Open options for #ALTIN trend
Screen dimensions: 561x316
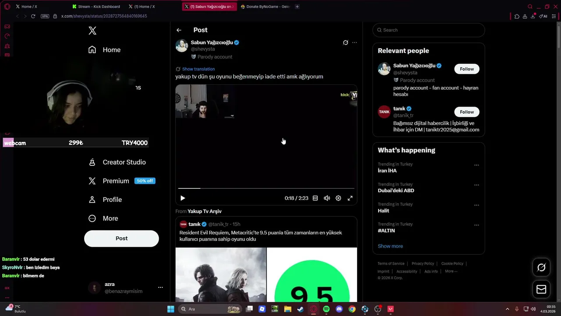pos(476,225)
